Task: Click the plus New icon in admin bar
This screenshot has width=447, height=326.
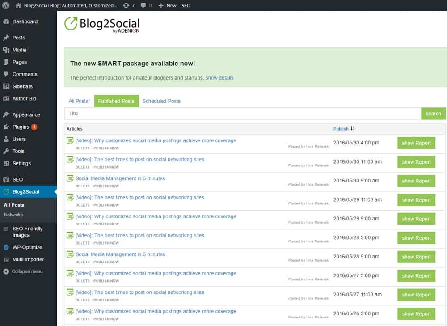Action: [161, 6]
